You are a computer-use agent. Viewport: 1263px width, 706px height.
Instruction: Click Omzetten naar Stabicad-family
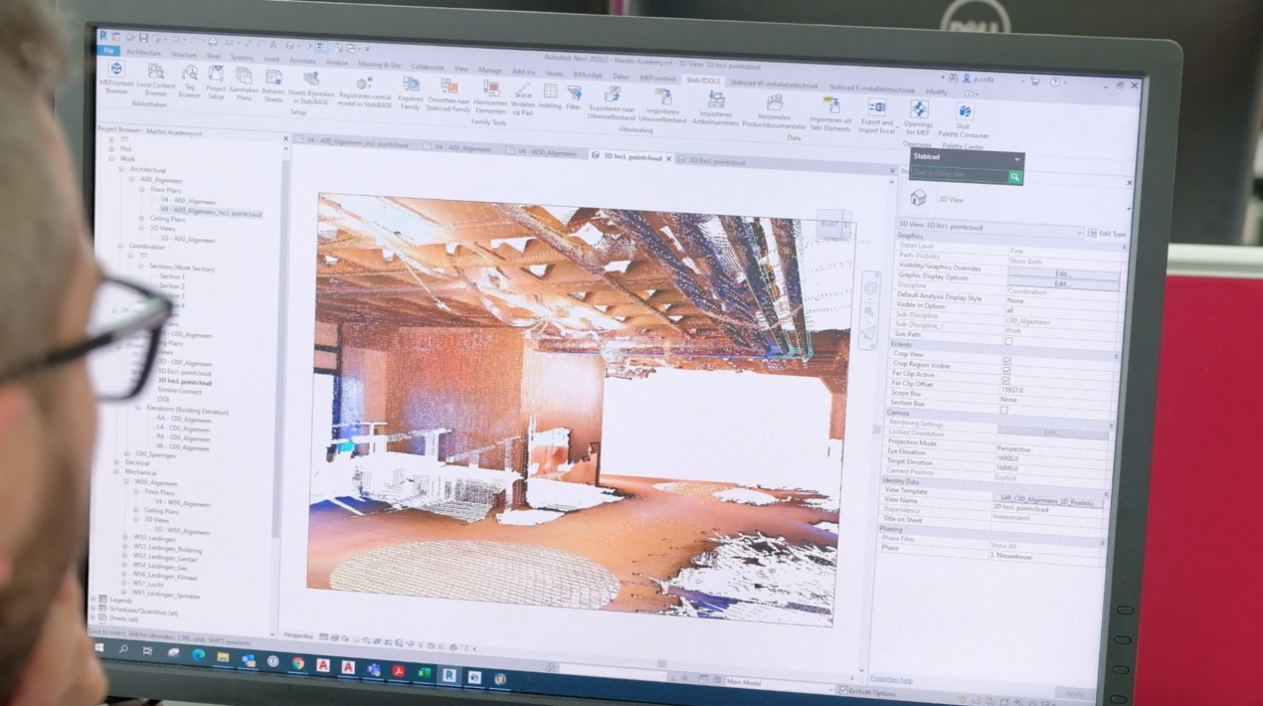449,94
